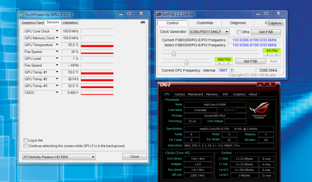The image size is (312, 182).
Task: Switch to Caches tab in CPU-Z
Action: pyautogui.click(x=179, y=94)
